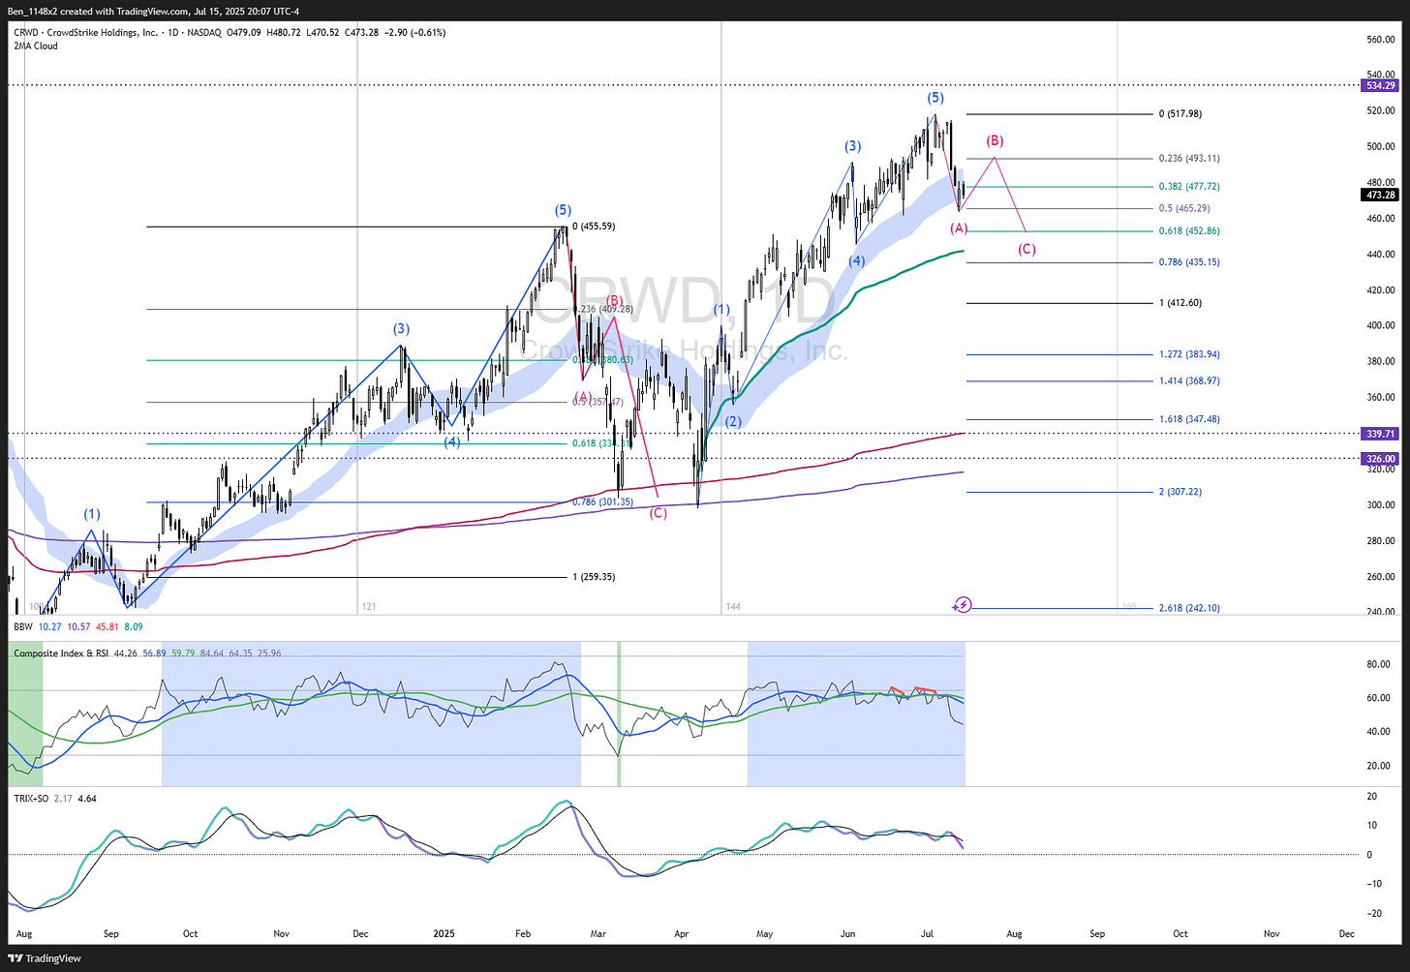Click blue (5) wave label above 517.98 top
This screenshot has height=972, width=1410.
(x=935, y=98)
